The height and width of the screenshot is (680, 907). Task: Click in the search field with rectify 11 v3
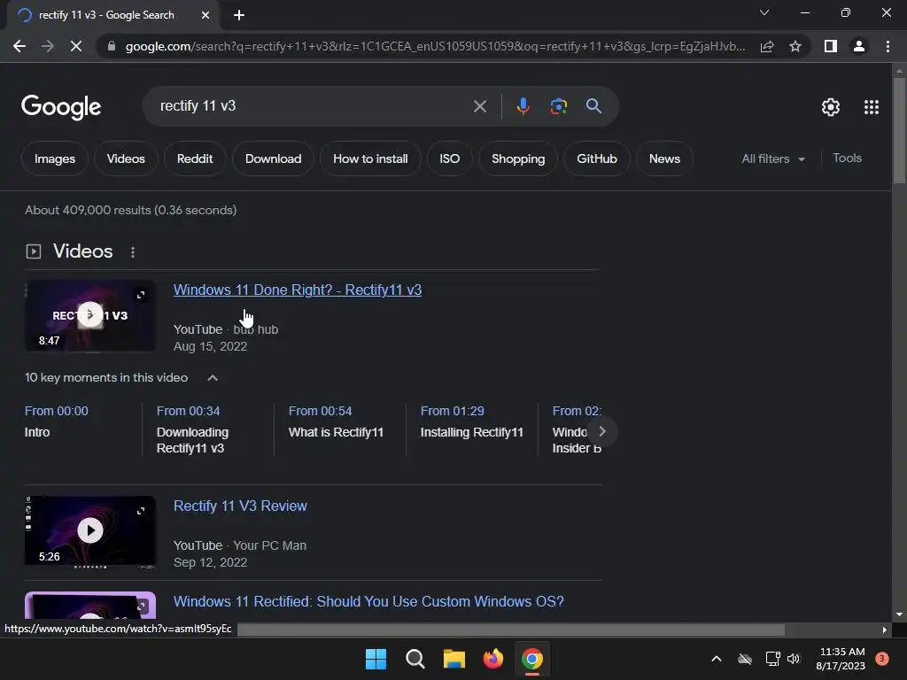(313, 106)
